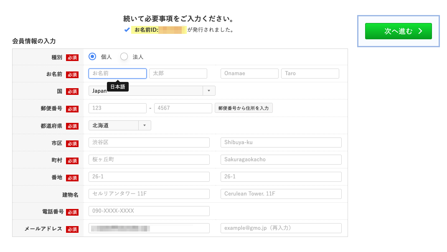Click the email re-entry example@gmo.jp field
The width and height of the screenshot is (447, 252).
click(281, 228)
